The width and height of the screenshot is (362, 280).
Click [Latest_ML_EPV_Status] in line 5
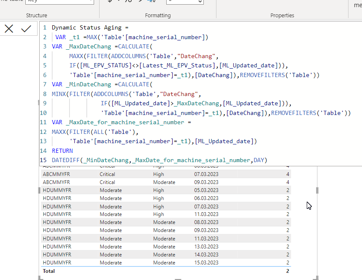tap(177, 65)
